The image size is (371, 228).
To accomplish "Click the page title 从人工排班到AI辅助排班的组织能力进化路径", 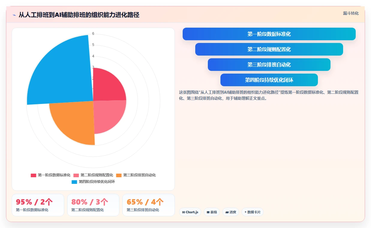I will pos(79,15).
